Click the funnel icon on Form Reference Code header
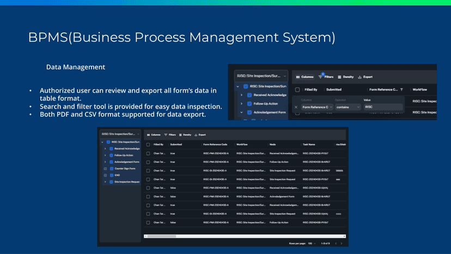The image size is (451, 254). tap(401, 89)
